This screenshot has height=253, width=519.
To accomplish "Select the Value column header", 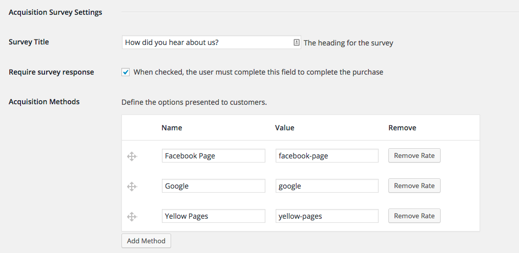I will (x=284, y=128).
